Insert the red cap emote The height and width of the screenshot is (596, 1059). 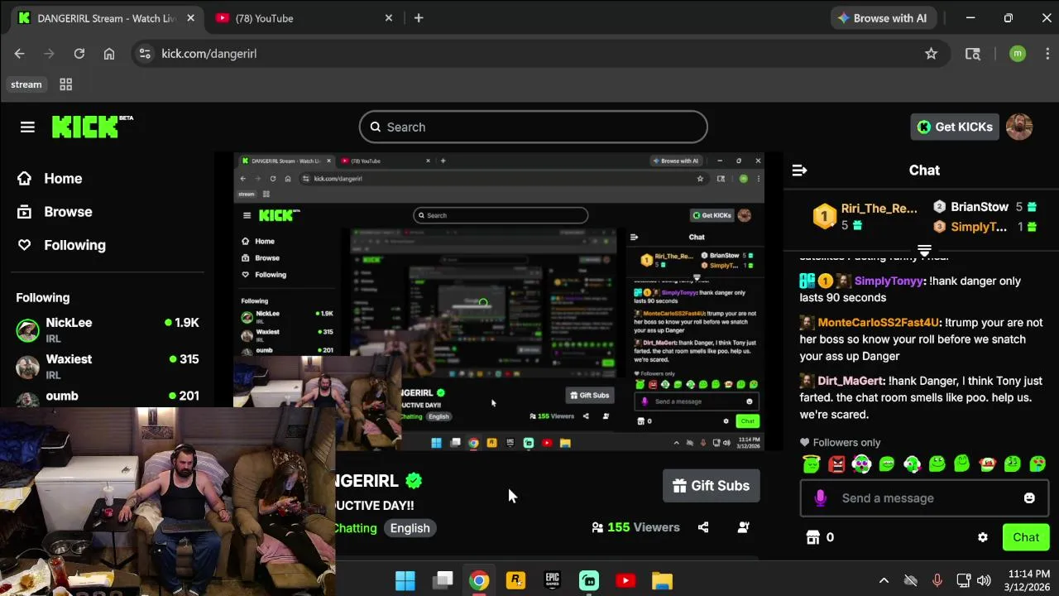pyautogui.click(x=987, y=464)
